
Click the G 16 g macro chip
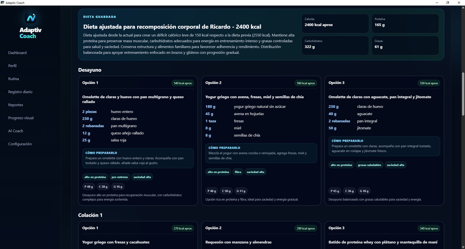118,187
